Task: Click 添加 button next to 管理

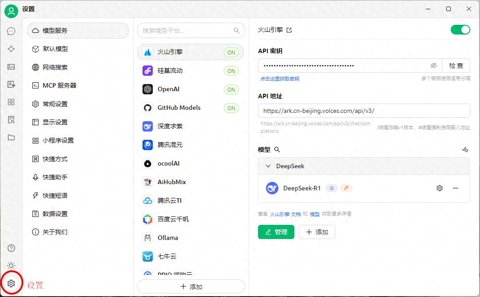Action: coord(317,232)
